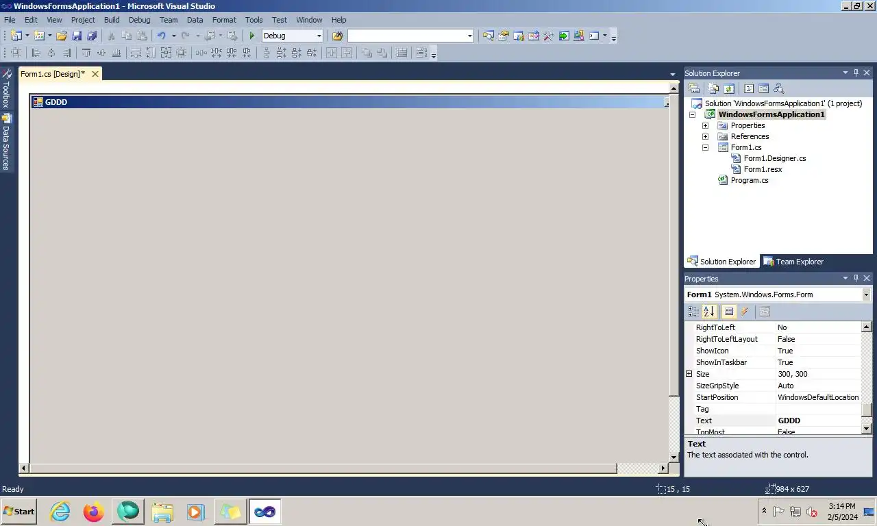Open Firefox from the taskbar
This screenshot has width=877, height=526.
(94, 512)
